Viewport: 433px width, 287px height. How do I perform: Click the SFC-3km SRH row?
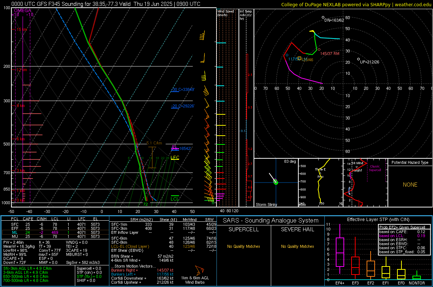164,228
